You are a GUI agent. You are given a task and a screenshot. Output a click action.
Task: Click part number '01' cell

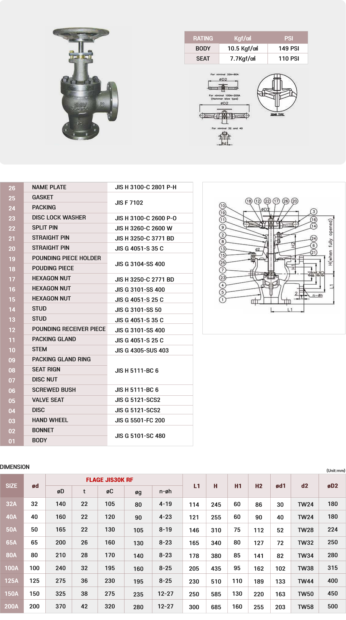point(12,441)
